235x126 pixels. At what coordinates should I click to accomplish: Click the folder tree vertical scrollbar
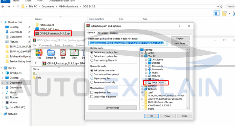187,79
